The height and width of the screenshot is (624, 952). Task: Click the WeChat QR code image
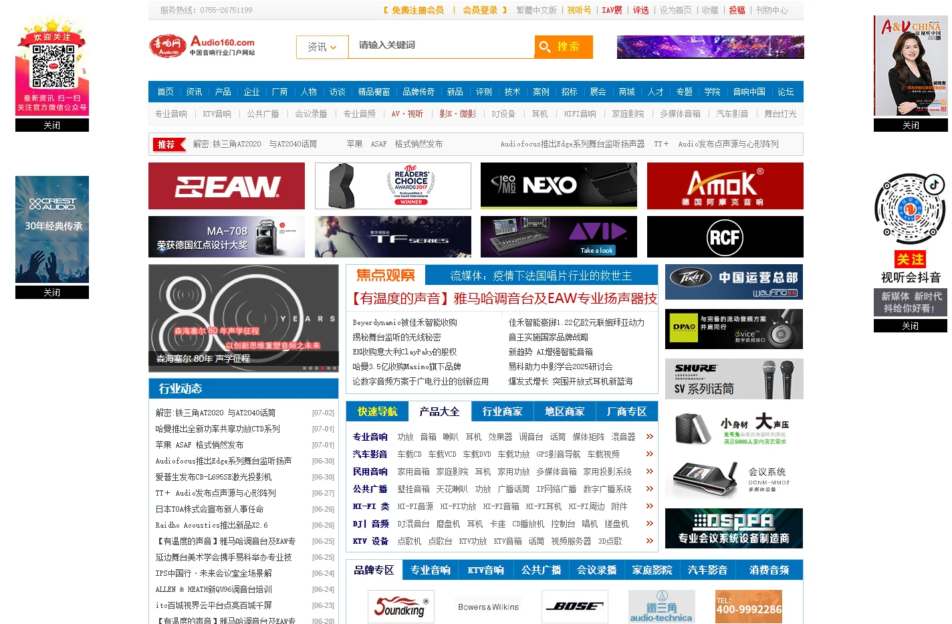tap(53, 67)
